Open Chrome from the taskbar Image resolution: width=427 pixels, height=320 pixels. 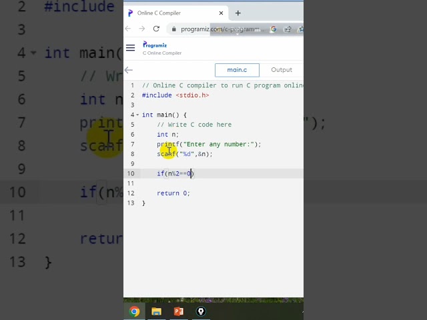(x=134, y=311)
